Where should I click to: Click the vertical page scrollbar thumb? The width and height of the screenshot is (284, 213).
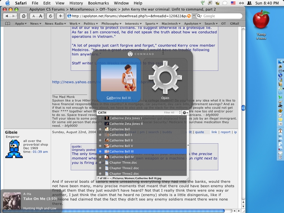pos(243,108)
